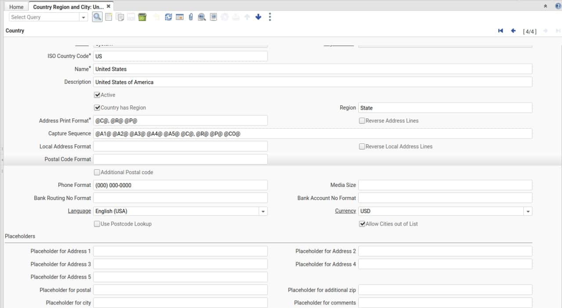Enable Reverse Address Lines checkbox

[362, 121]
